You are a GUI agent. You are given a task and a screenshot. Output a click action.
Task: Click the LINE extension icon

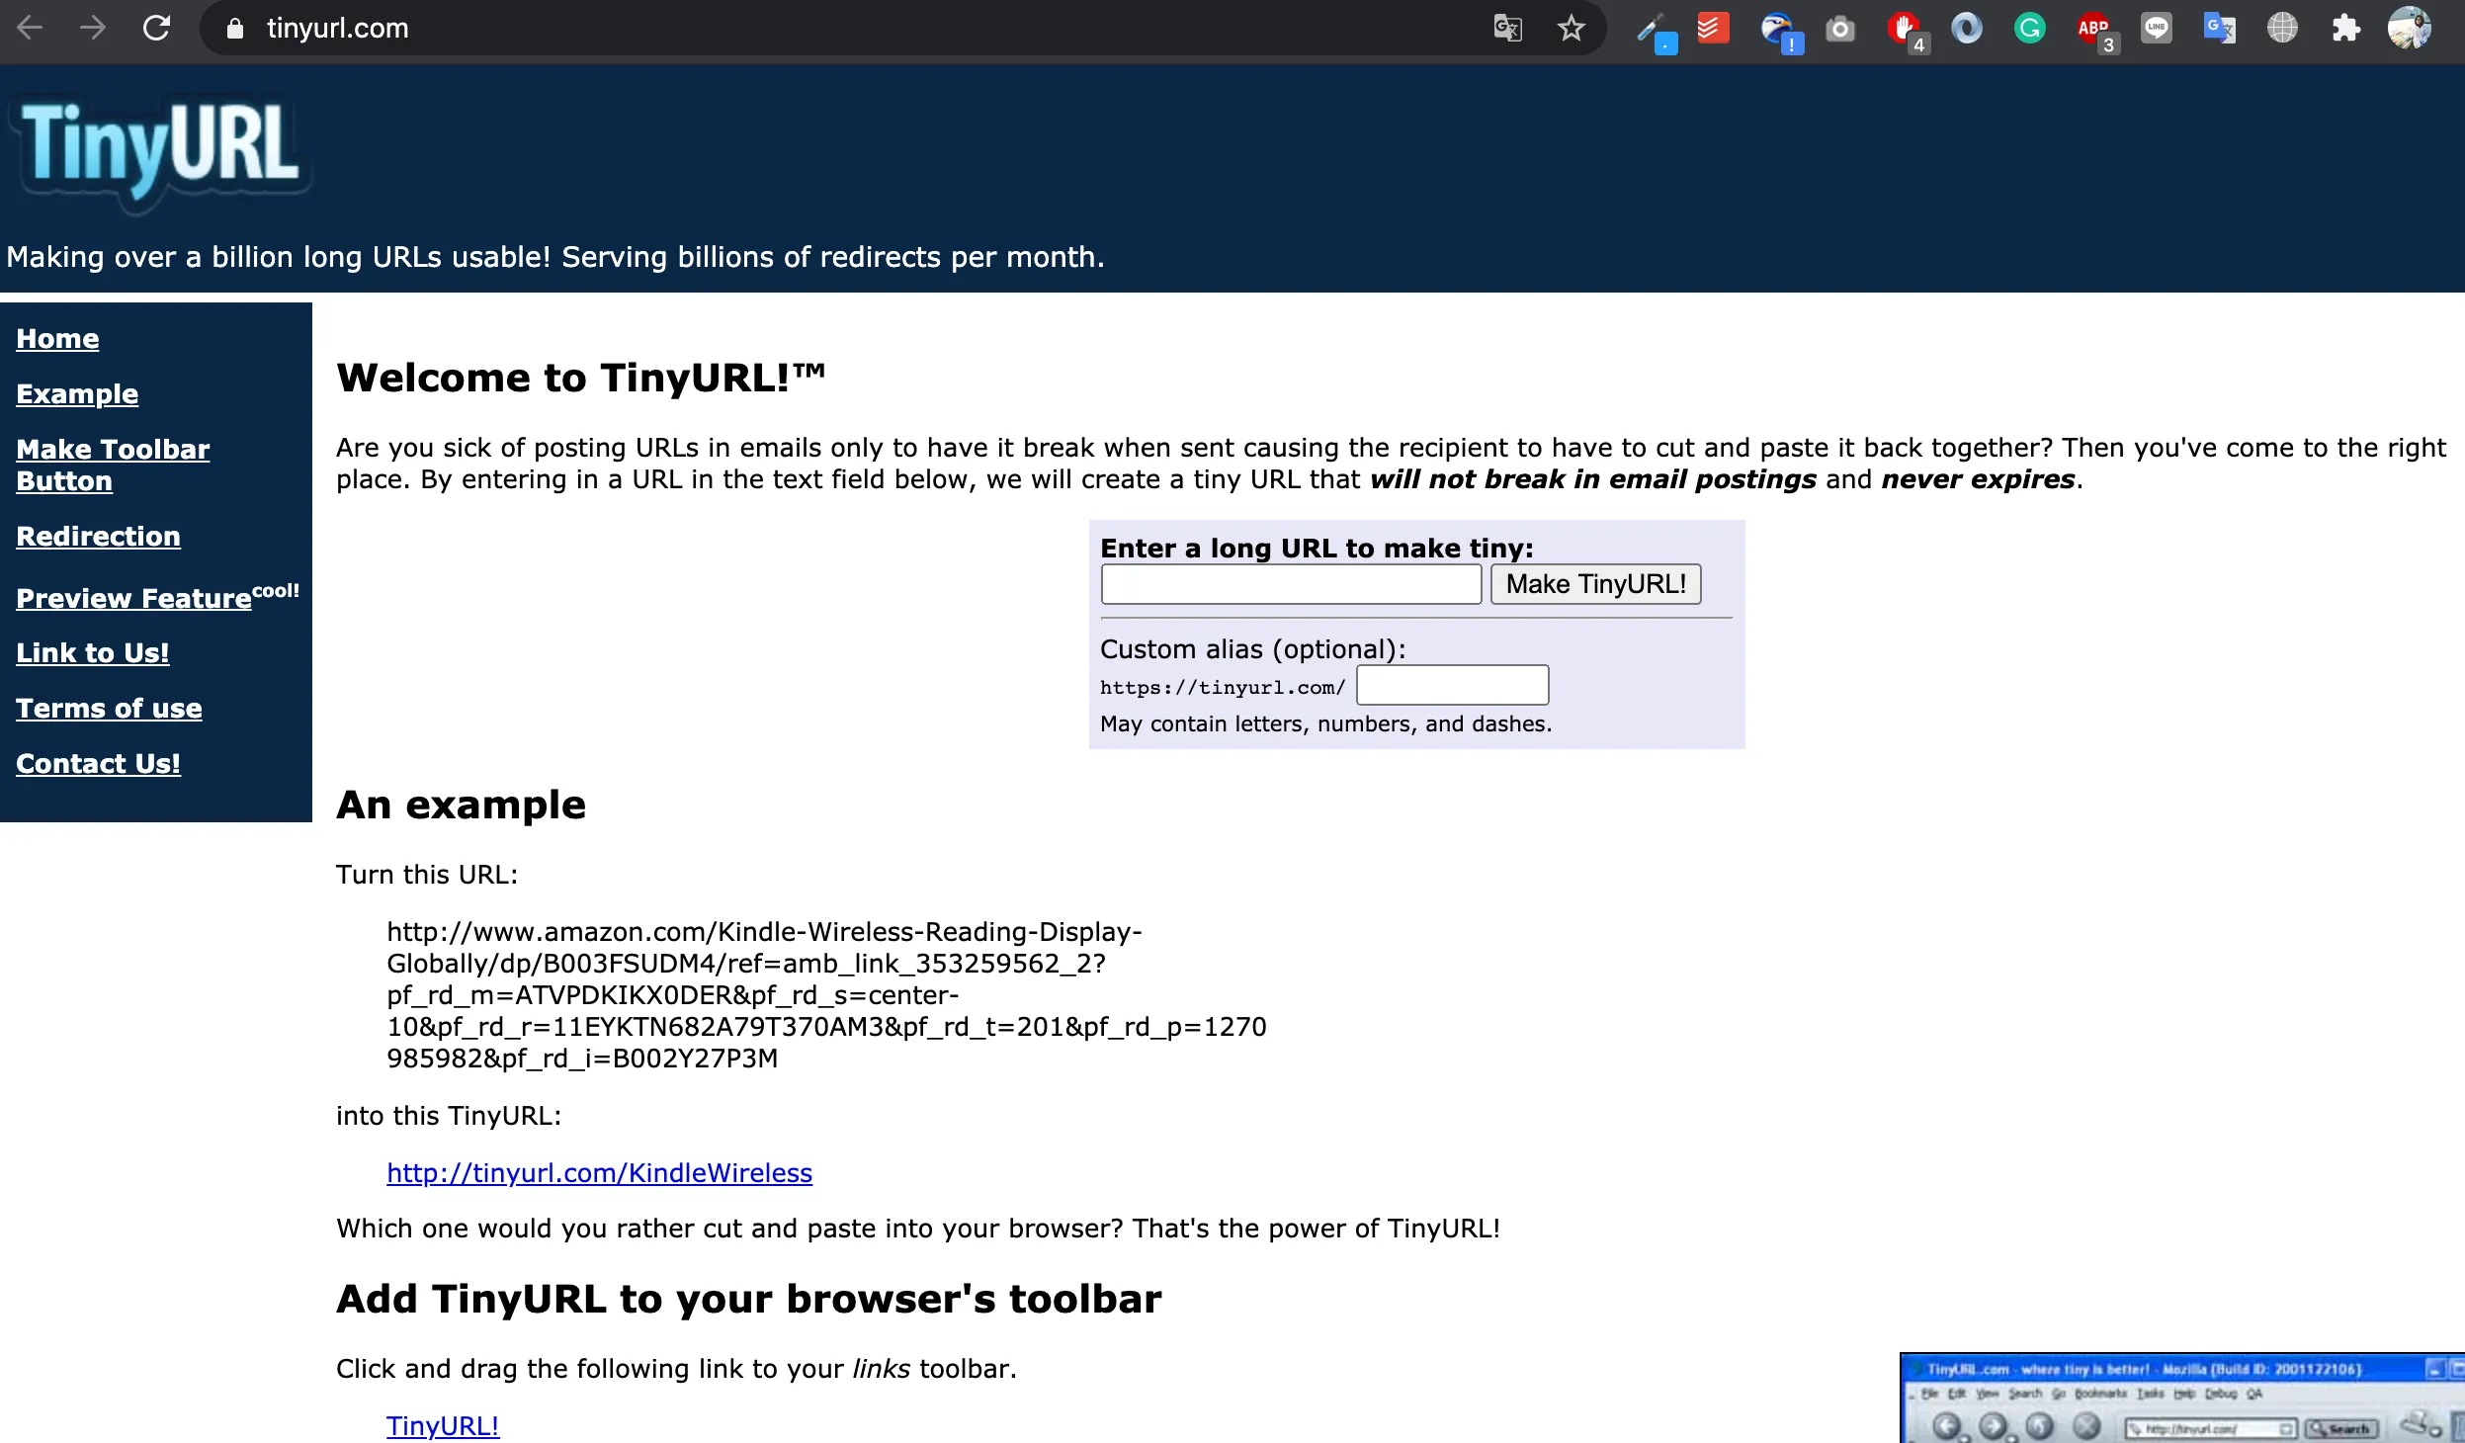2156,28
